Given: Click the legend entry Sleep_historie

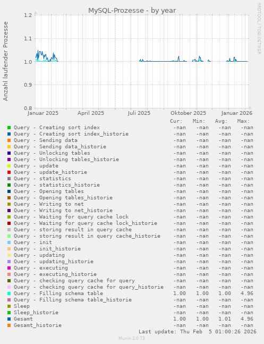Looking at the screenshot, I should click(x=36, y=313).
